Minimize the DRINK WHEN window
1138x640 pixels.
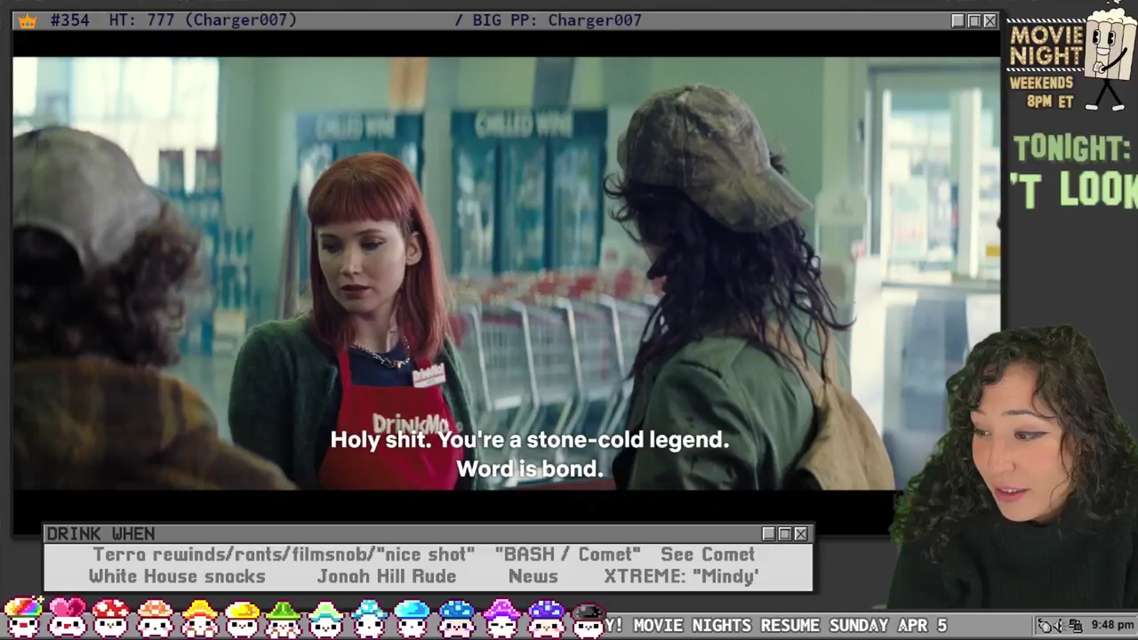(769, 534)
